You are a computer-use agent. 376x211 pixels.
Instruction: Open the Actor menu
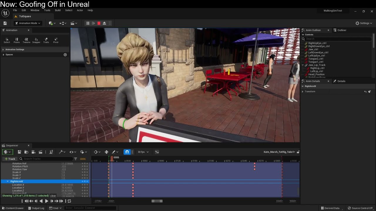coord(80,10)
